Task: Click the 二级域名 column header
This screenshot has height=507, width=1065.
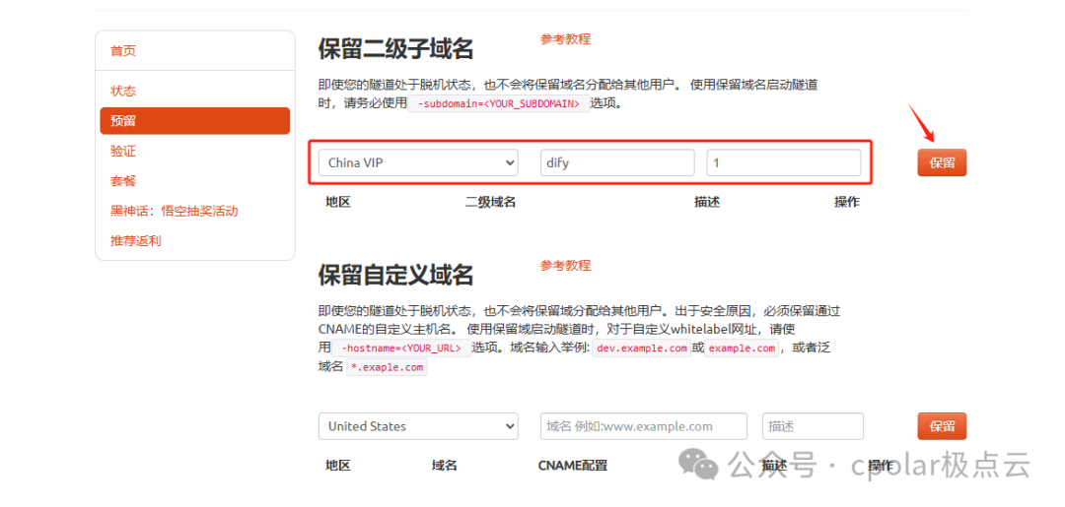Action: coord(490,202)
